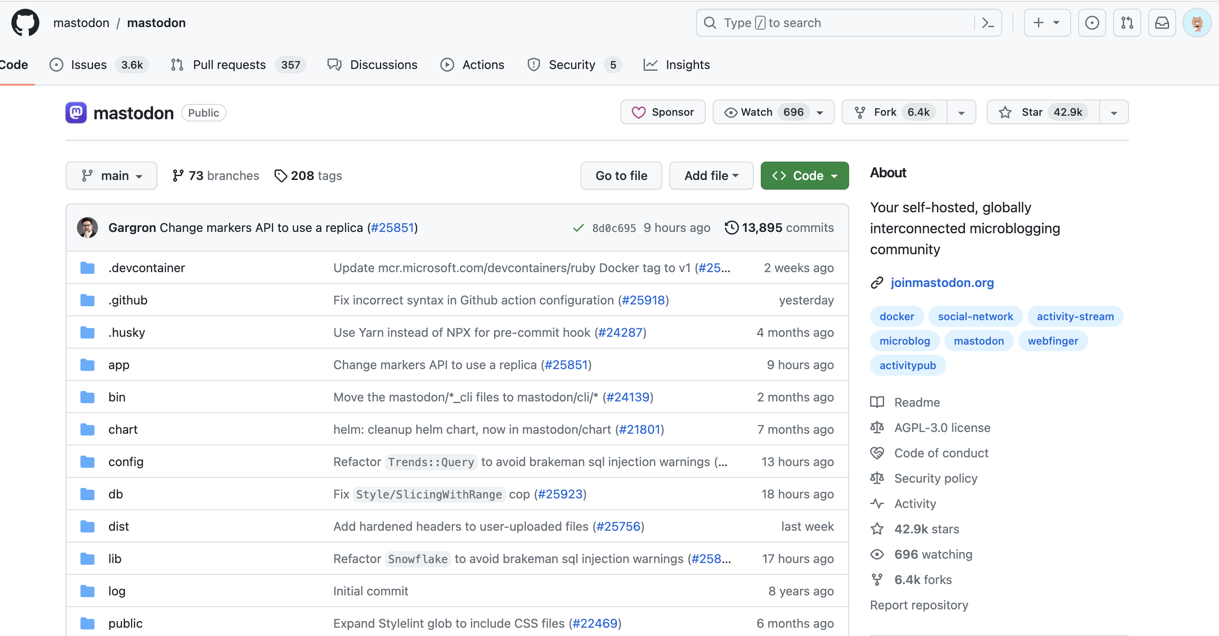
Task: Click the star icon beside 42.9k stars
Action: (x=877, y=529)
